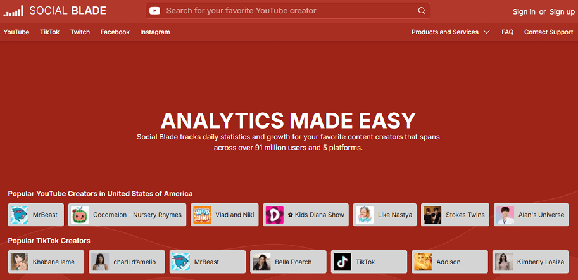Click Popular YouTube Creators heading text
The image size is (578, 280).
[x=100, y=194]
